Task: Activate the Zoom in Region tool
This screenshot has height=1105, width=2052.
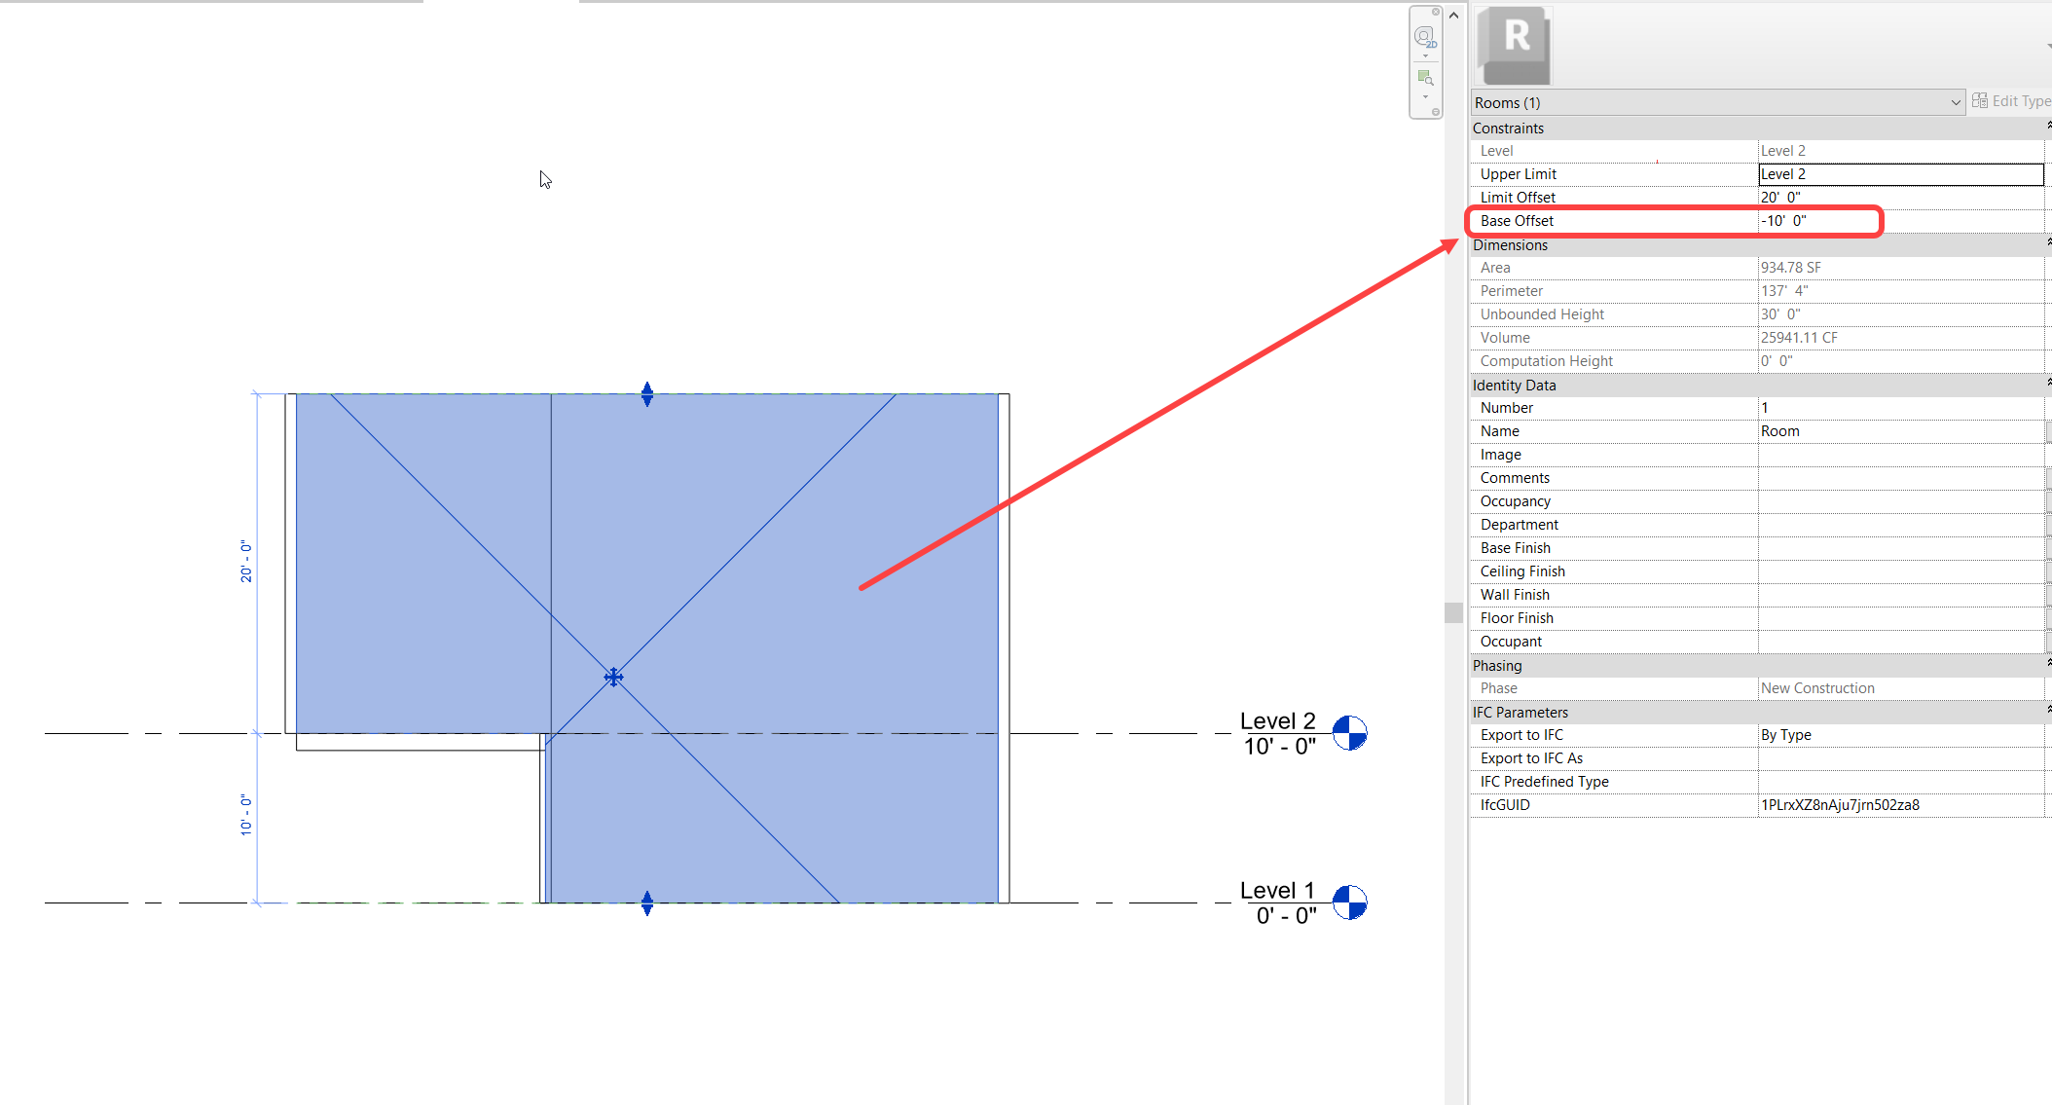Action: point(1425,78)
